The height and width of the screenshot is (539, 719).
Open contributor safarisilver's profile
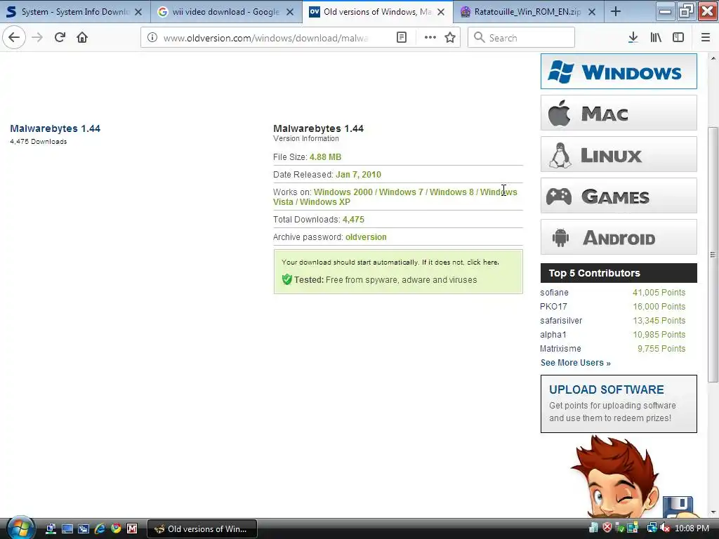click(x=561, y=321)
